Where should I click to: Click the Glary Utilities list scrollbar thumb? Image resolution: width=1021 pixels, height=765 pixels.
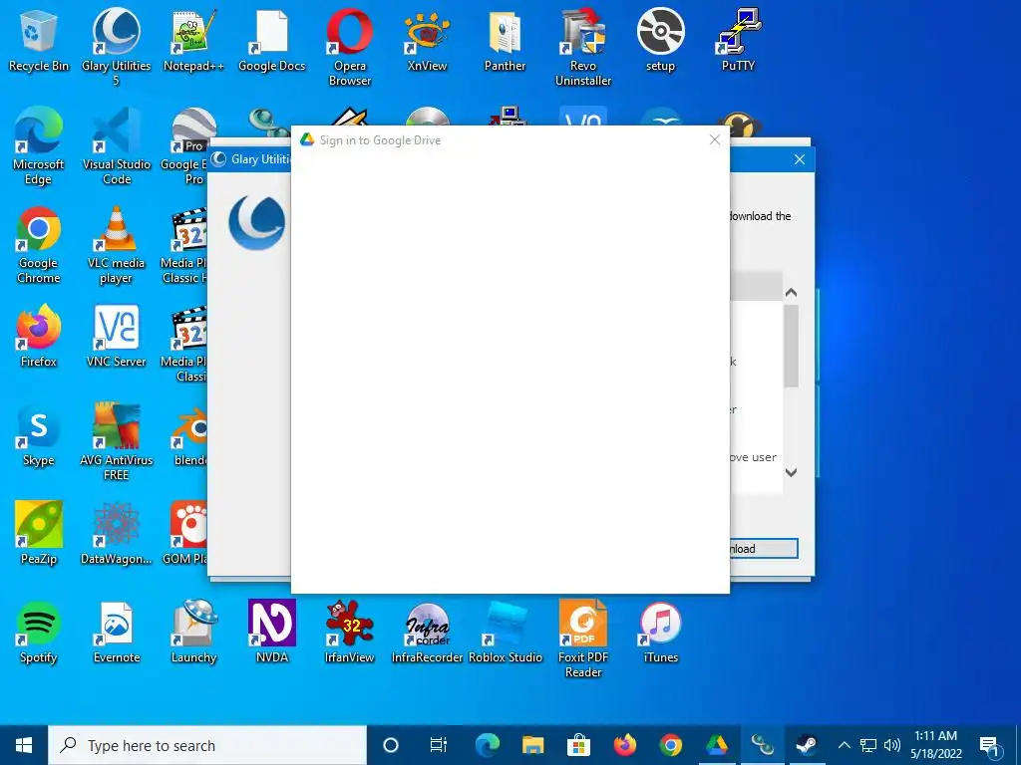(x=791, y=346)
